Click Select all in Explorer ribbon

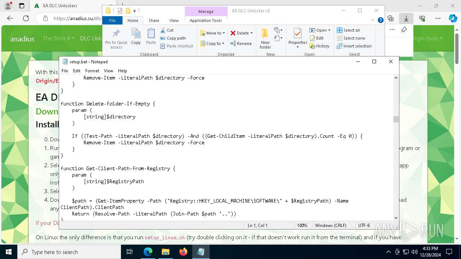348,30
